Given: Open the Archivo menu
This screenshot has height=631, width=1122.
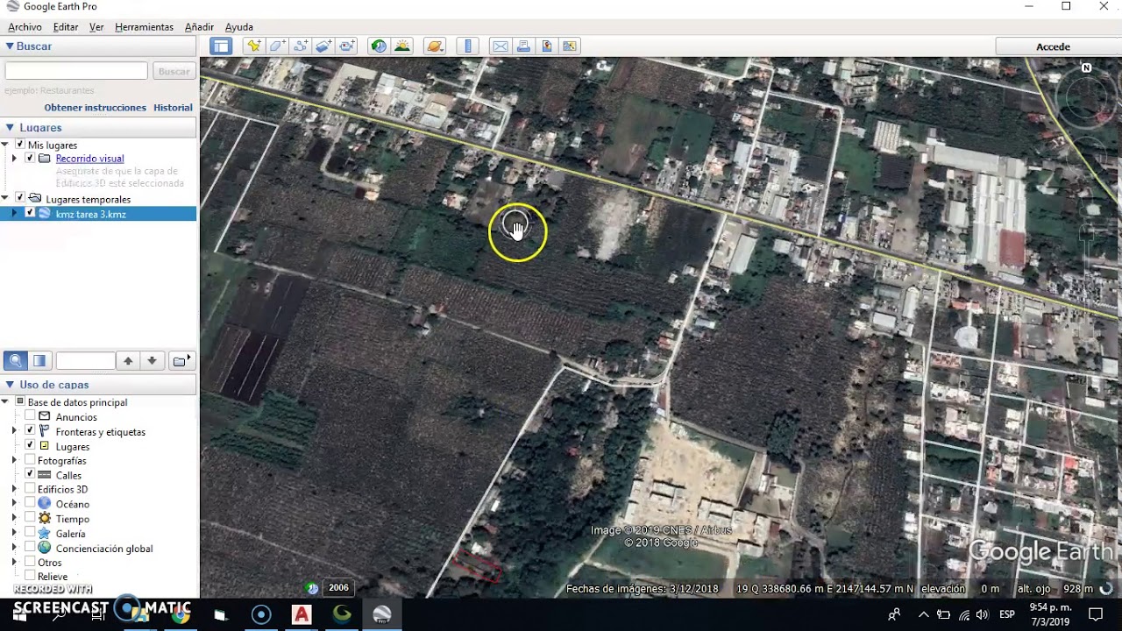Looking at the screenshot, I should tap(25, 27).
